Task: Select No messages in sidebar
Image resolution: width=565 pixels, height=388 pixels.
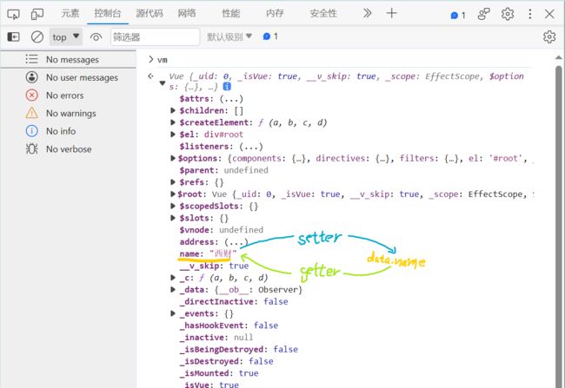Action: pos(68,59)
